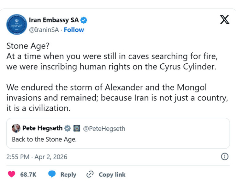Click the grey verified badge beside Pete Hegseth
This screenshot has height=181, width=236.
[68, 128]
